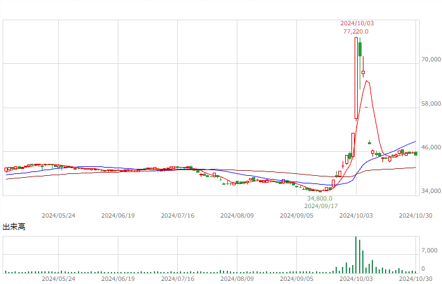Click the 出来高 volume heading

(x=14, y=227)
